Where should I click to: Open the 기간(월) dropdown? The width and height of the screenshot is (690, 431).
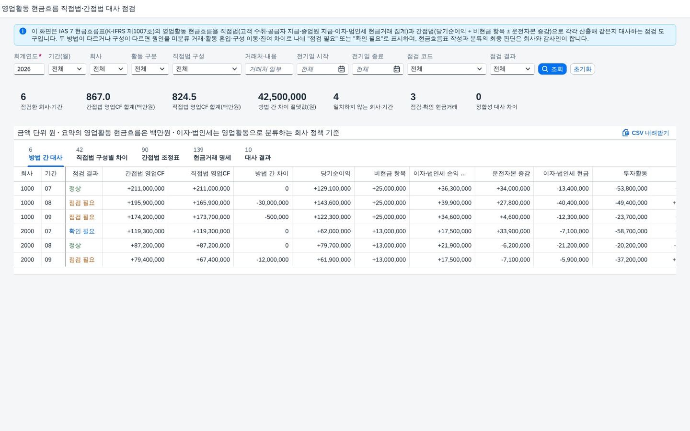(67, 69)
